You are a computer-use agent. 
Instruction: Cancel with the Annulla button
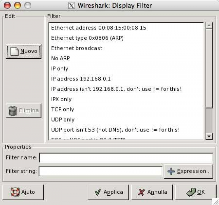pos(152,192)
